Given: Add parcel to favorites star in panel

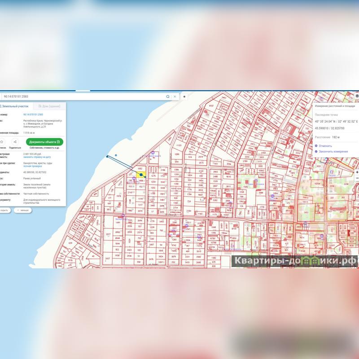Looking at the screenshot, I should pos(2,142).
